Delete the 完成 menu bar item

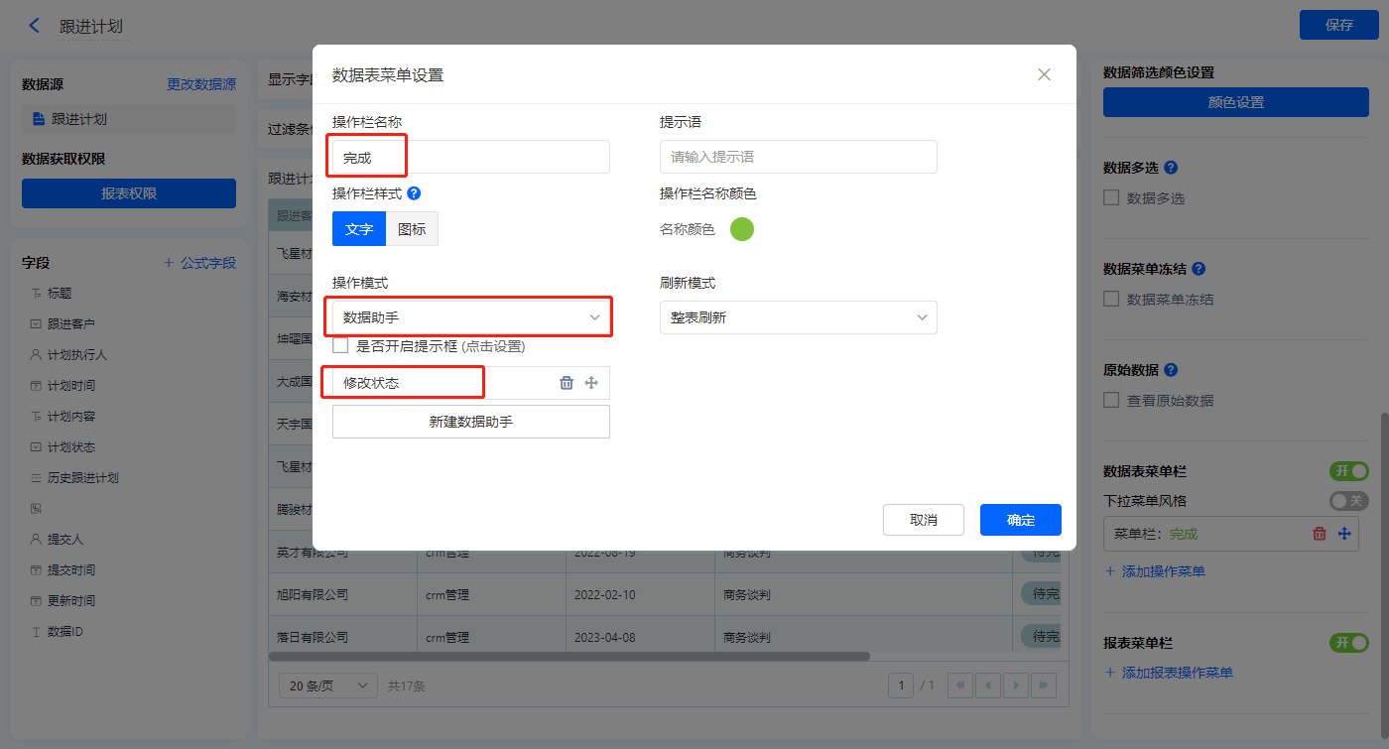coord(1320,534)
